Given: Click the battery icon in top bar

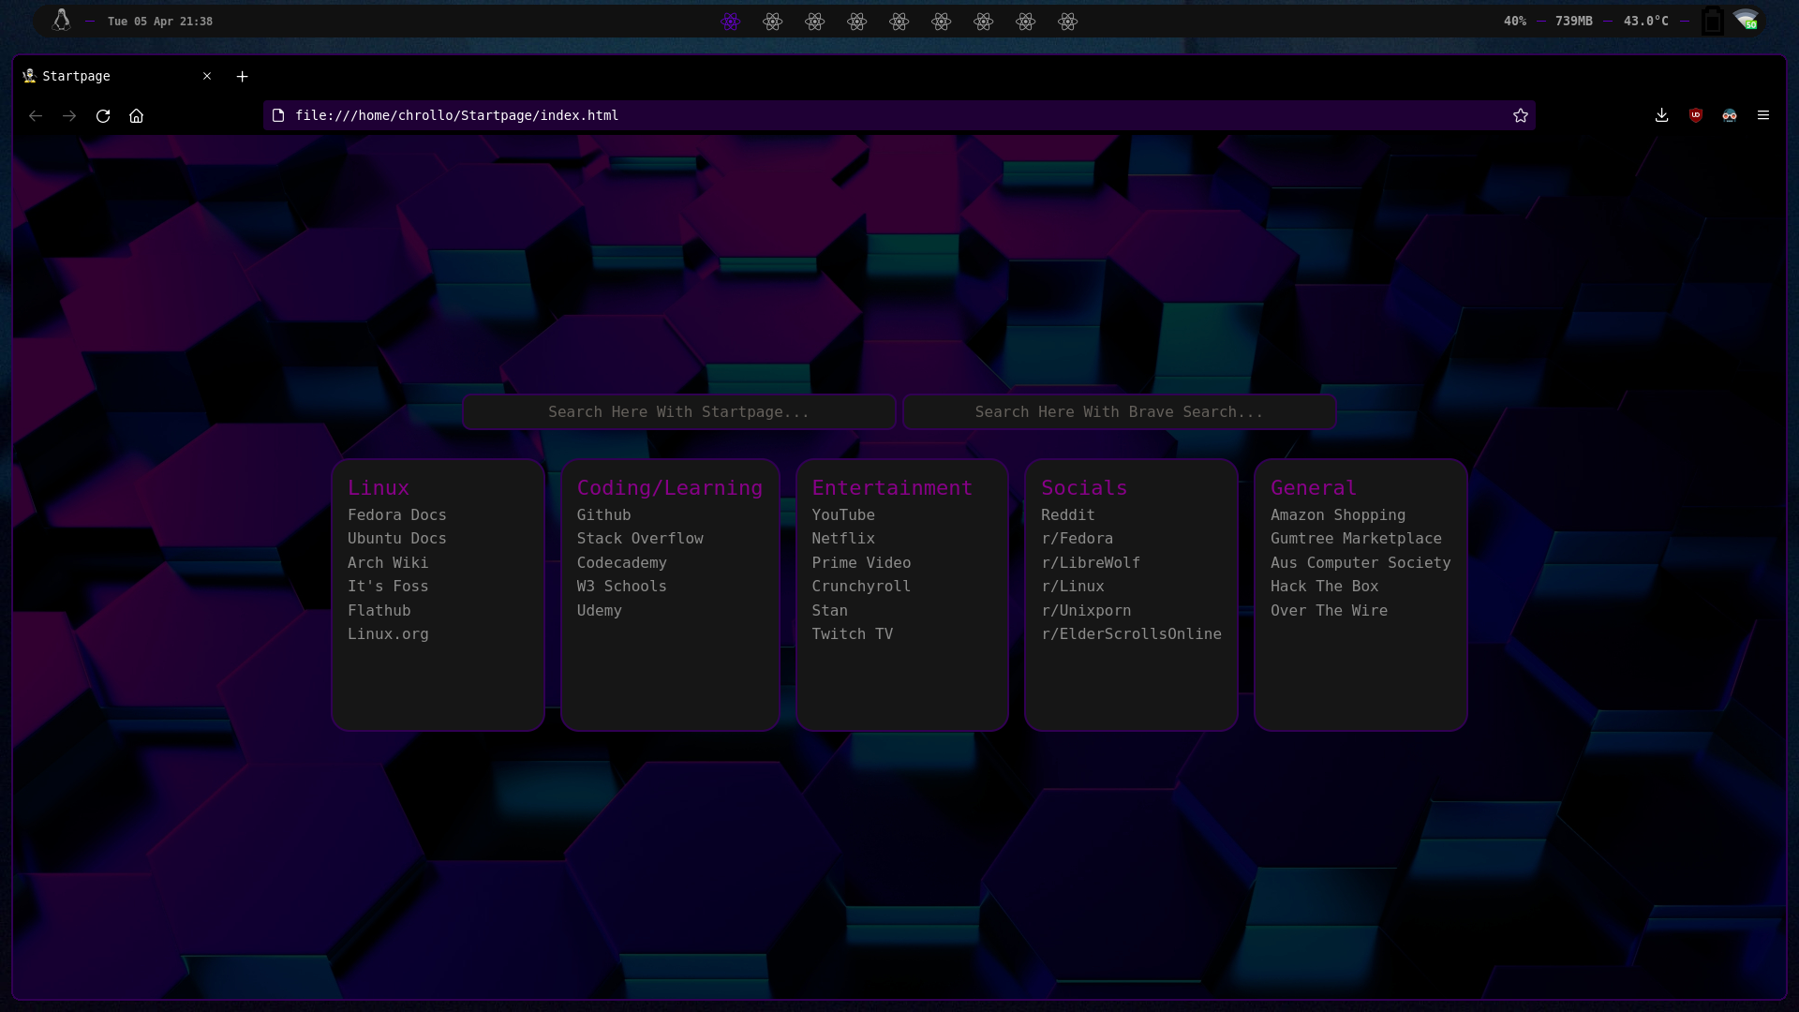Looking at the screenshot, I should [1713, 21].
